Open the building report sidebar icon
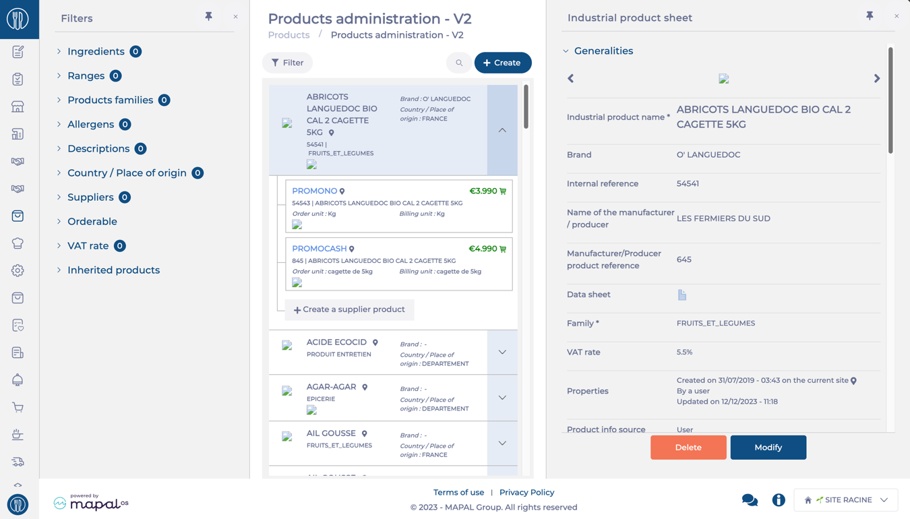The width and height of the screenshot is (910, 519). 18,134
